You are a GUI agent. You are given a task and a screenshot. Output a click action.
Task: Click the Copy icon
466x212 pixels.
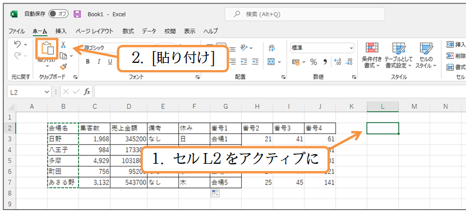(63, 56)
